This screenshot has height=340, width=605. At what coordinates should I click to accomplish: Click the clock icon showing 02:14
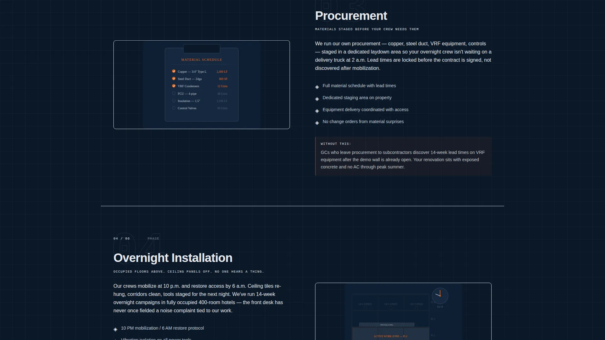pos(440,295)
